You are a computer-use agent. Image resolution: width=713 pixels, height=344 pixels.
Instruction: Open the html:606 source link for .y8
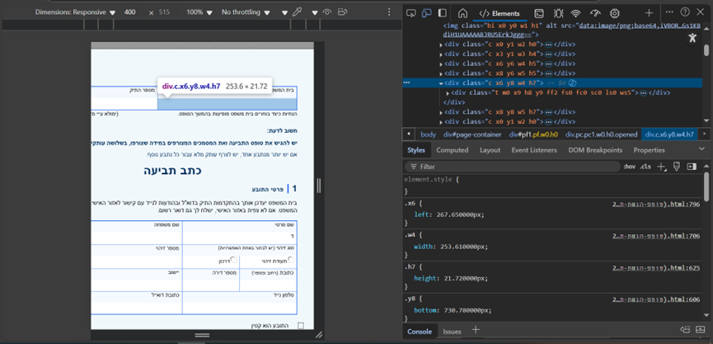(655, 299)
